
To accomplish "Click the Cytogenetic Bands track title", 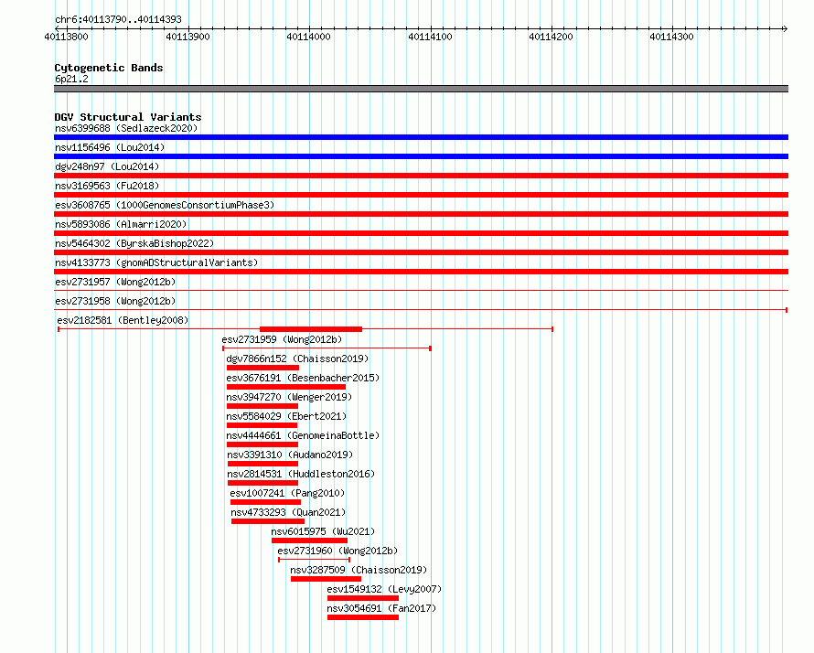I will tap(109, 68).
